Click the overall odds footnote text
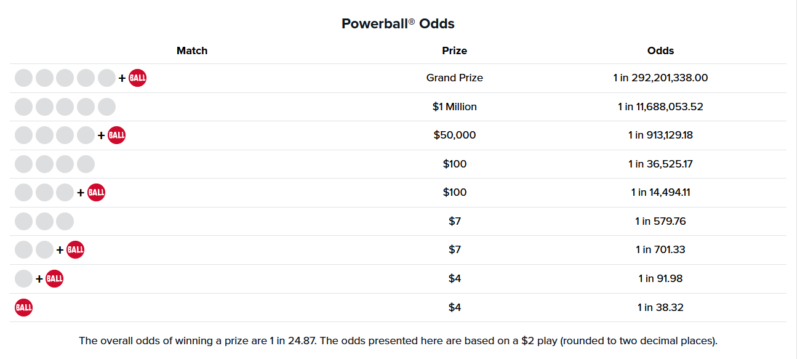The height and width of the screenshot is (359, 808). click(x=398, y=341)
